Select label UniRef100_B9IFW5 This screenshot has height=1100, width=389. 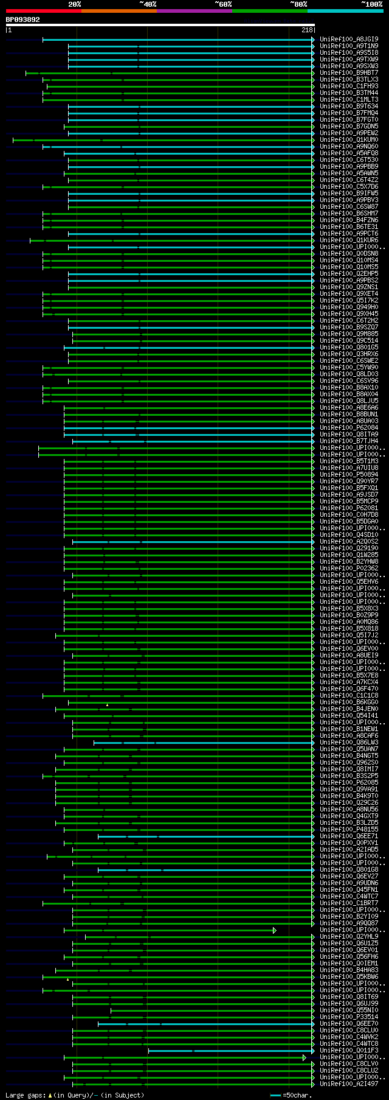(349, 194)
